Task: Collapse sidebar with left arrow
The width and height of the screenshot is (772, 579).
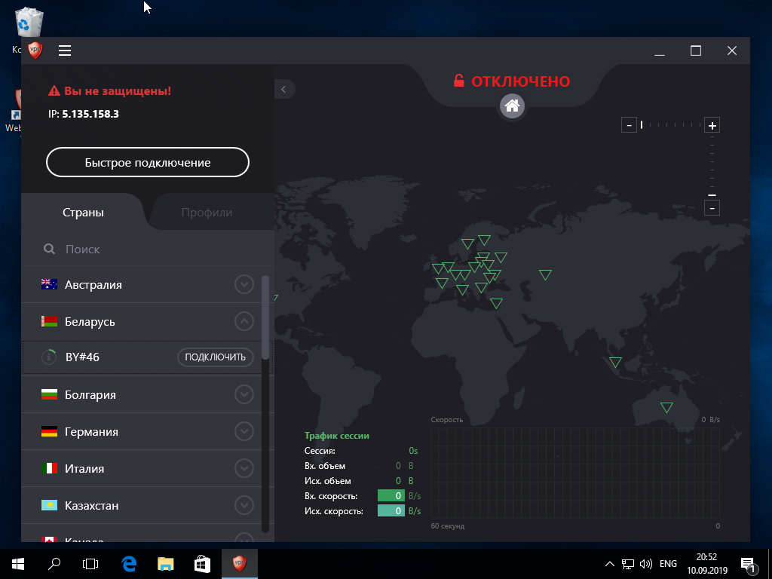Action: pos(283,89)
